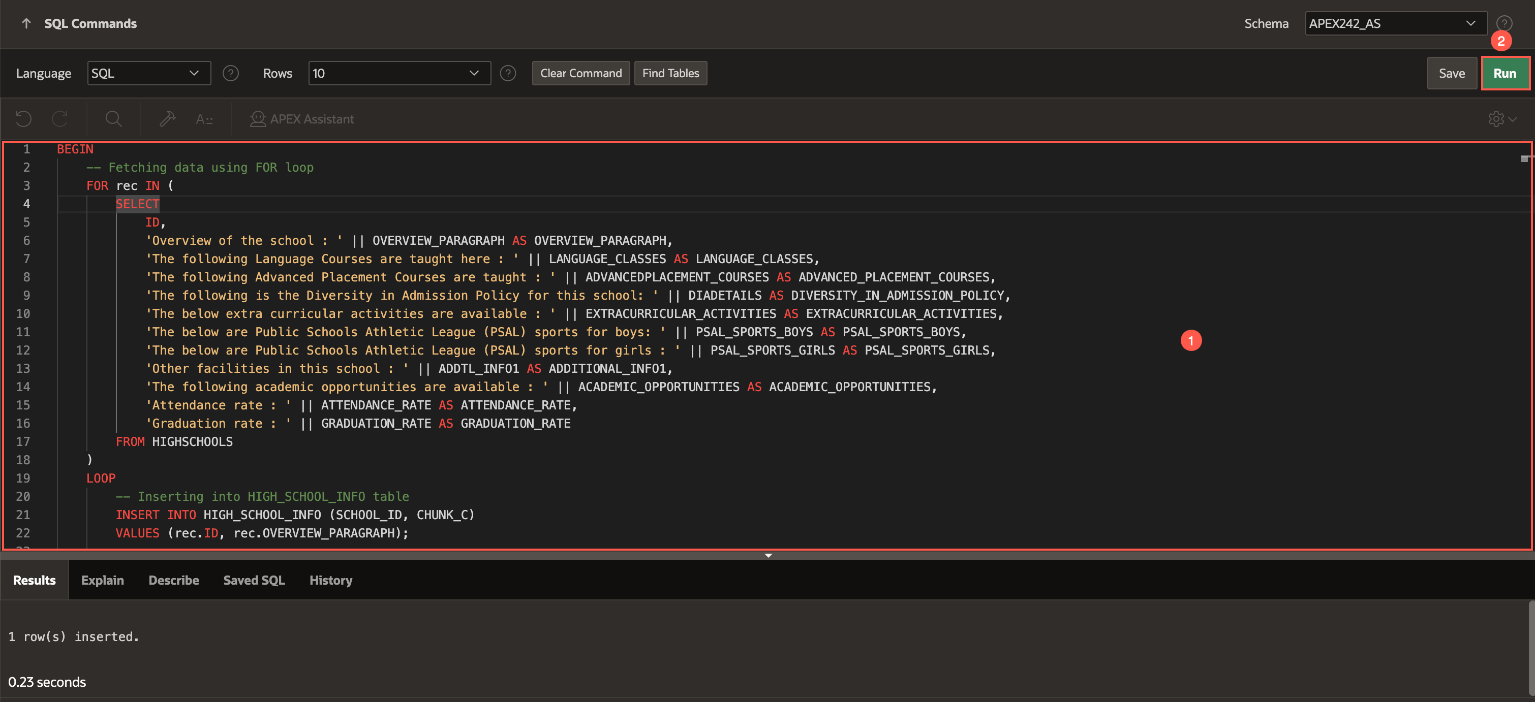
Task: Click '-- Inserting into HIGH_SCHOOL_INFO table' comment
Action: click(x=262, y=497)
